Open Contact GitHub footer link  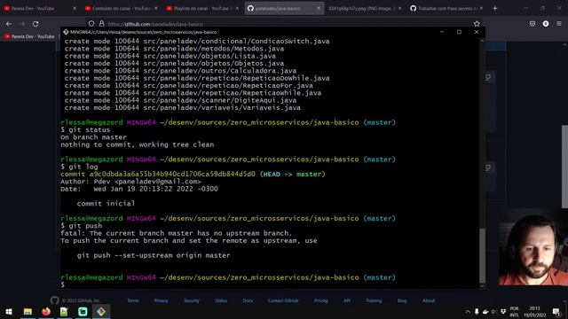(283, 300)
